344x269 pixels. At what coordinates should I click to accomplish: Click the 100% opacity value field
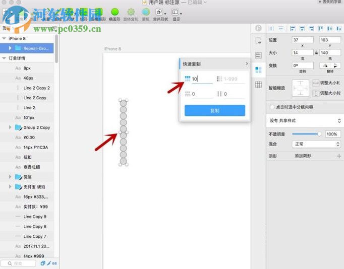click(332, 134)
